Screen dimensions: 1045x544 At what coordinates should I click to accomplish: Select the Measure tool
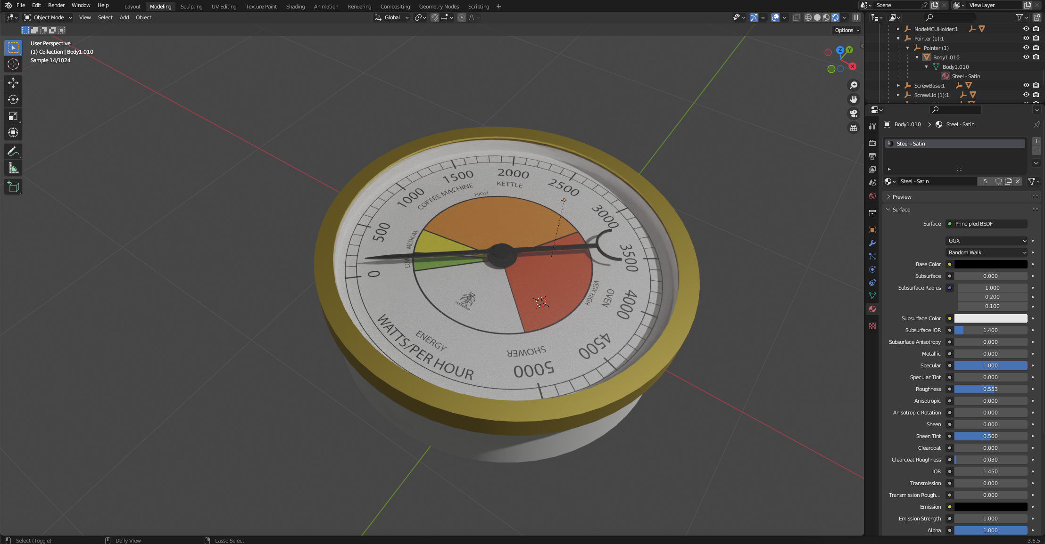click(x=13, y=168)
